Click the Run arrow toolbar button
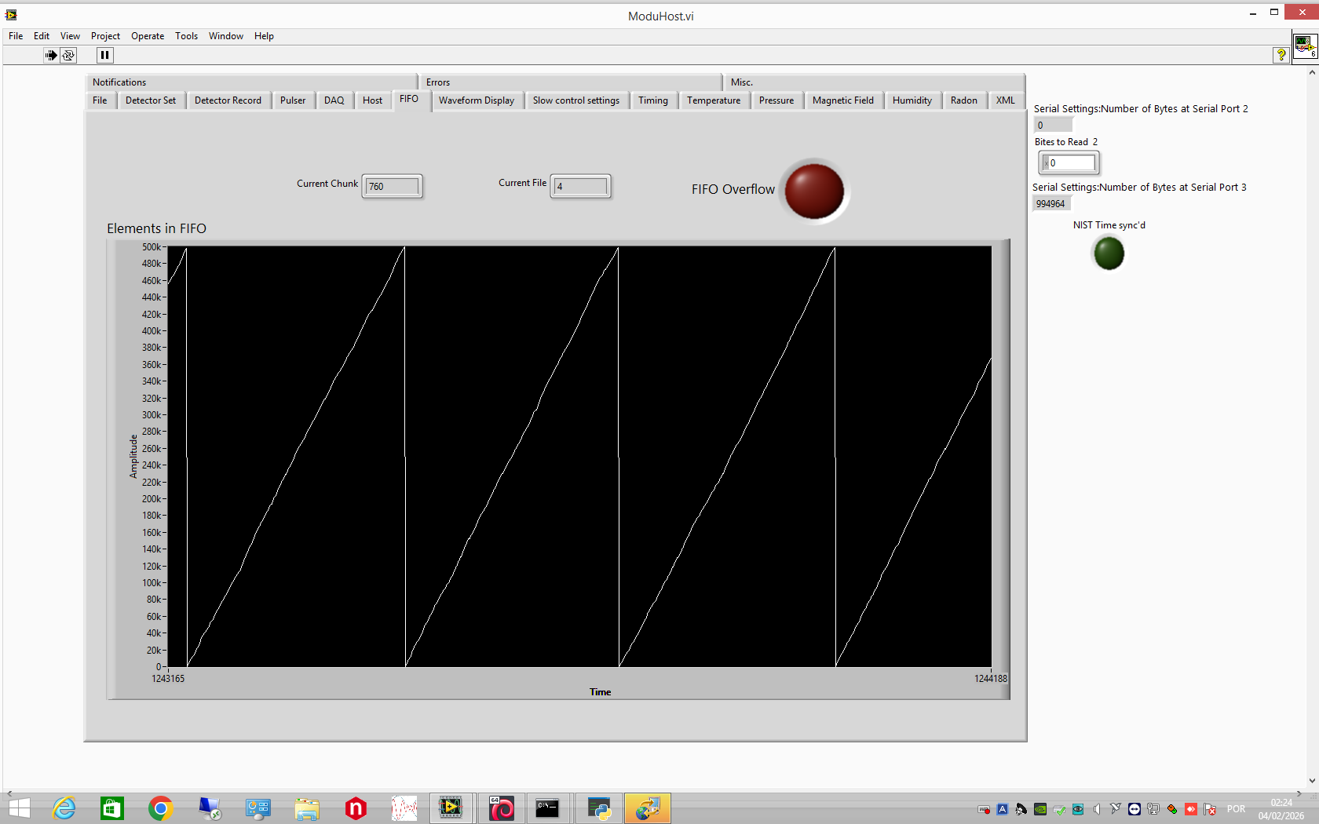 click(51, 55)
